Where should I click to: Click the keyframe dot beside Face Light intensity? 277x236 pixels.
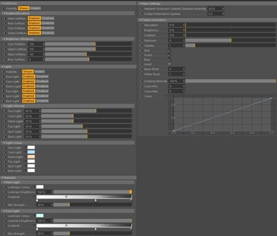click(5, 111)
